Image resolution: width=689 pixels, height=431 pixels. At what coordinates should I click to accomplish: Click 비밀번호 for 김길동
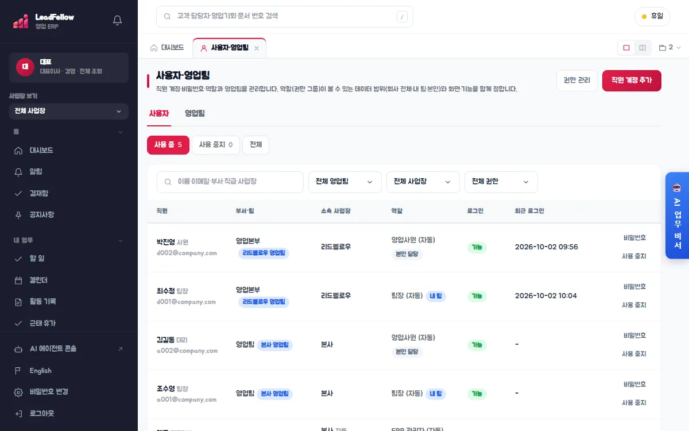click(634, 336)
